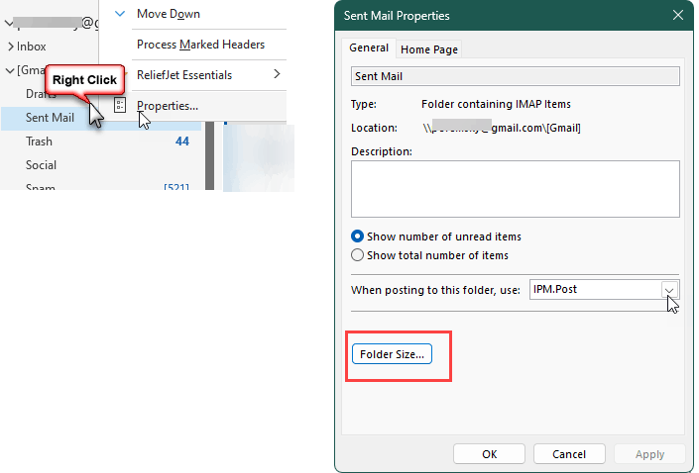Open the Trash folder

pyautogui.click(x=39, y=142)
